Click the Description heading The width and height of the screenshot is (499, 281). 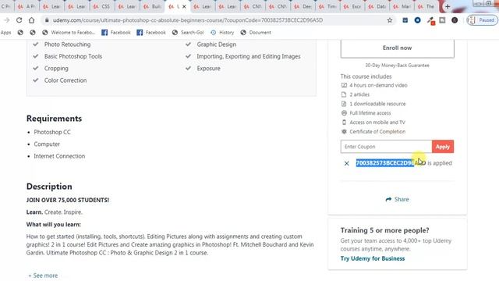pyautogui.click(x=49, y=187)
